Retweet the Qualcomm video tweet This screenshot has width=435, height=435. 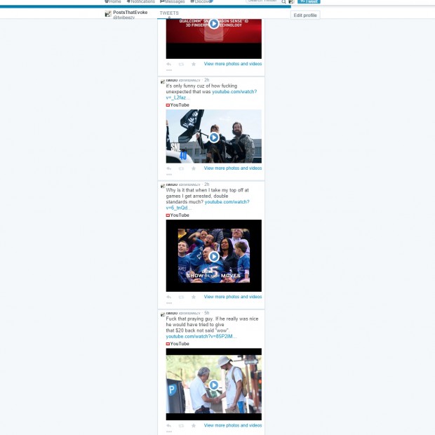click(181, 64)
